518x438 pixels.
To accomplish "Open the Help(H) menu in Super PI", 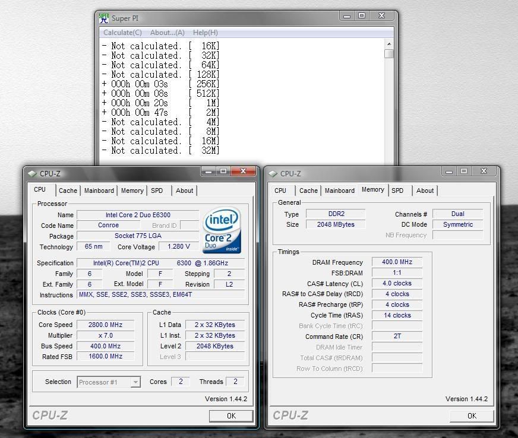I will 205,33.
